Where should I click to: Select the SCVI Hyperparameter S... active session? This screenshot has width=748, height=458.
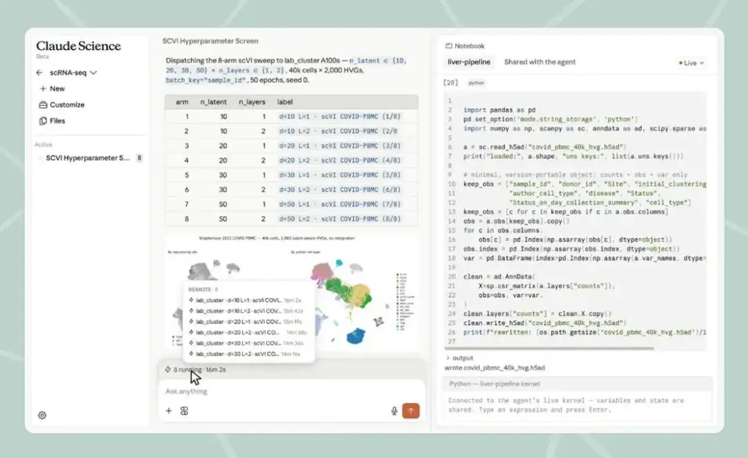[88, 158]
